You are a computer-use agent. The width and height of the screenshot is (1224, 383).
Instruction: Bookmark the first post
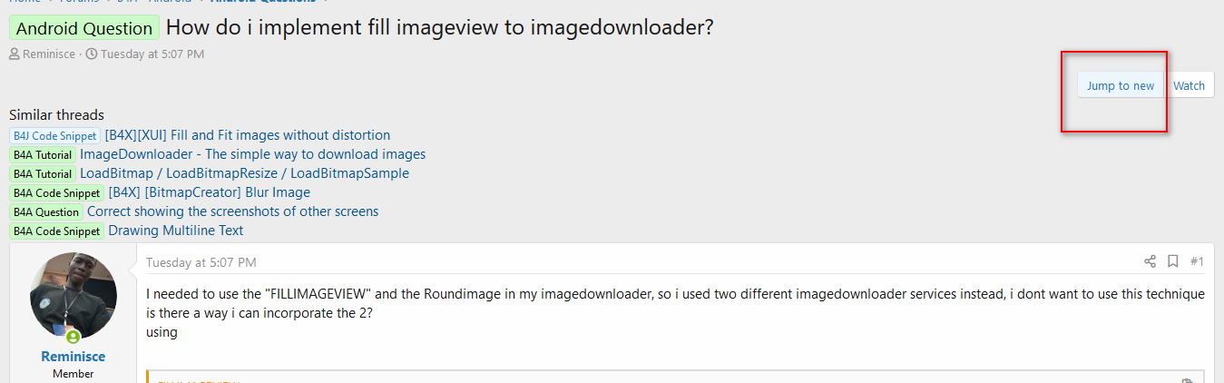(x=1172, y=261)
